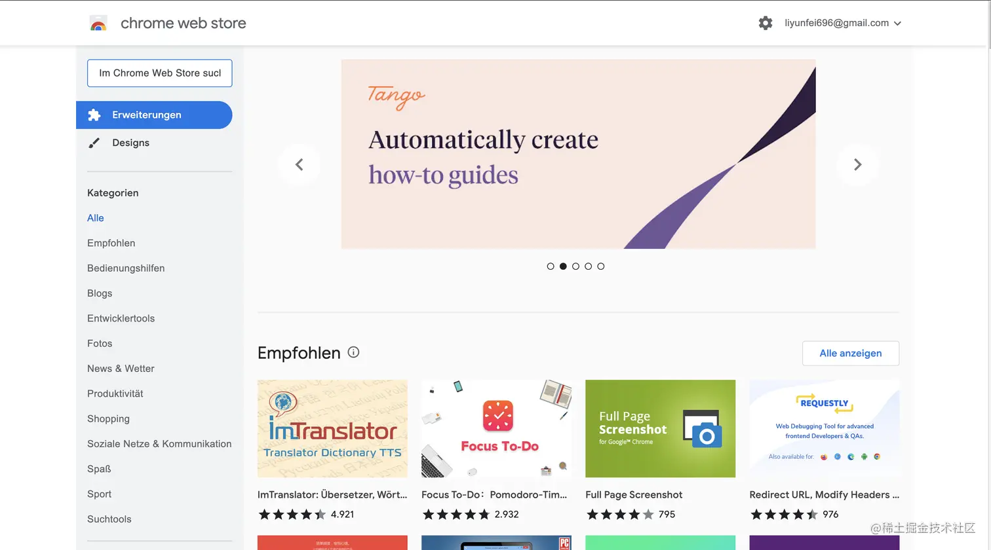Choose the Bedienungshilfen category

coord(126,268)
